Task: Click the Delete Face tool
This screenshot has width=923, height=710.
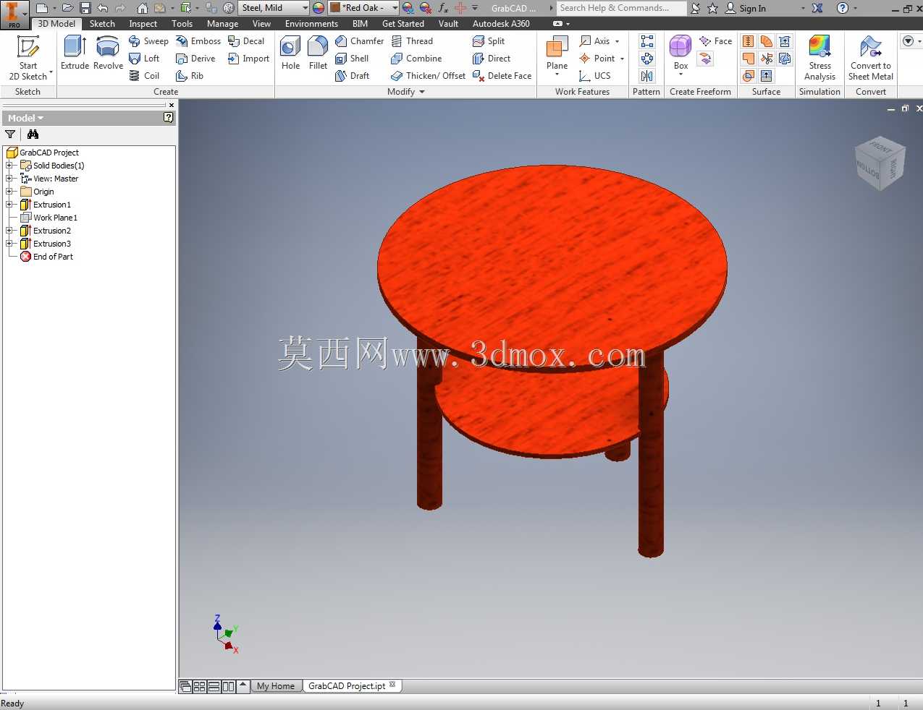Action: point(502,76)
